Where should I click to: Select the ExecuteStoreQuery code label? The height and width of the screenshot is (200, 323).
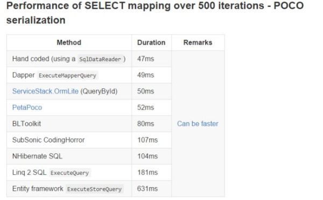94,189
